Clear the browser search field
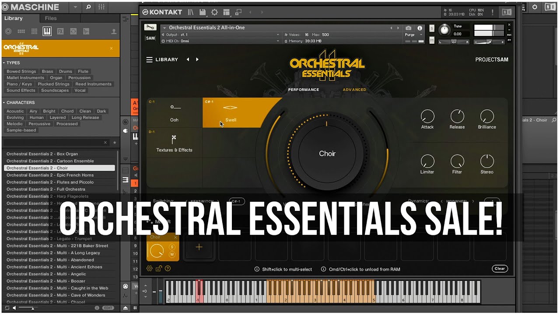Image resolution: width=560 pixels, height=315 pixels. pyautogui.click(x=105, y=143)
